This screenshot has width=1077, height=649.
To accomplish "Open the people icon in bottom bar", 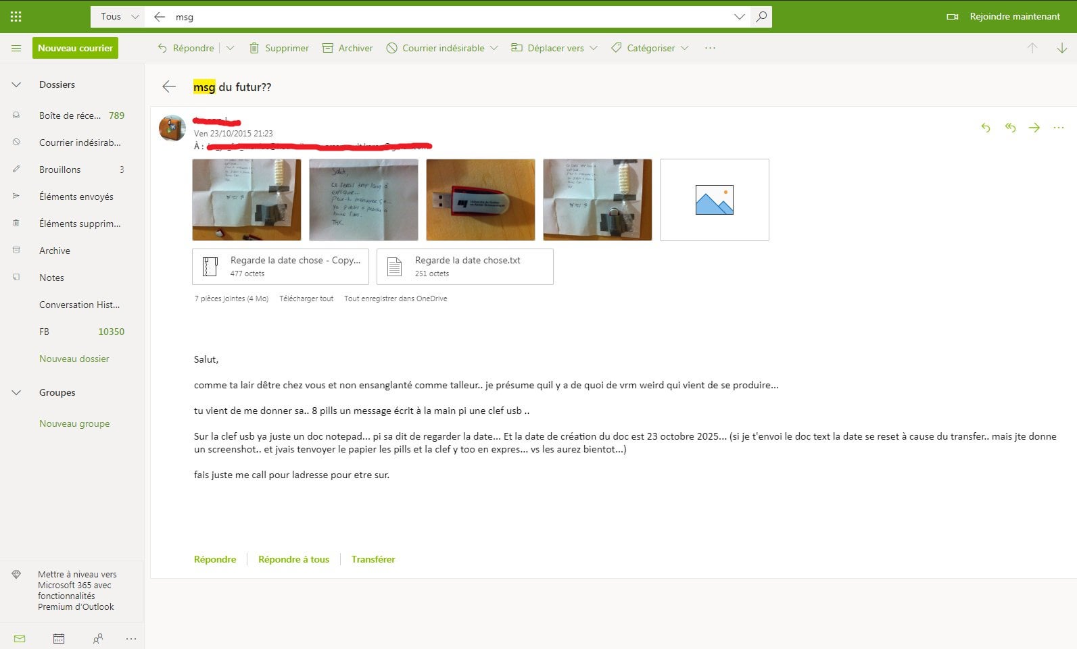I will click(x=98, y=638).
